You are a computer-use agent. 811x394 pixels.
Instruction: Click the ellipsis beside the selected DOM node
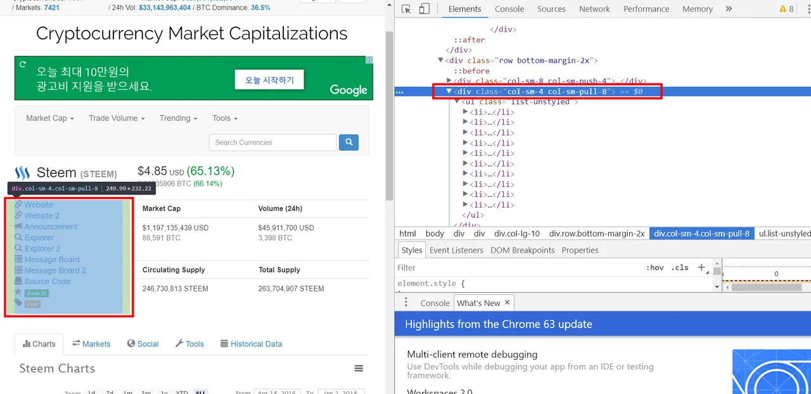pyautogui.click(x=400, y=92)
